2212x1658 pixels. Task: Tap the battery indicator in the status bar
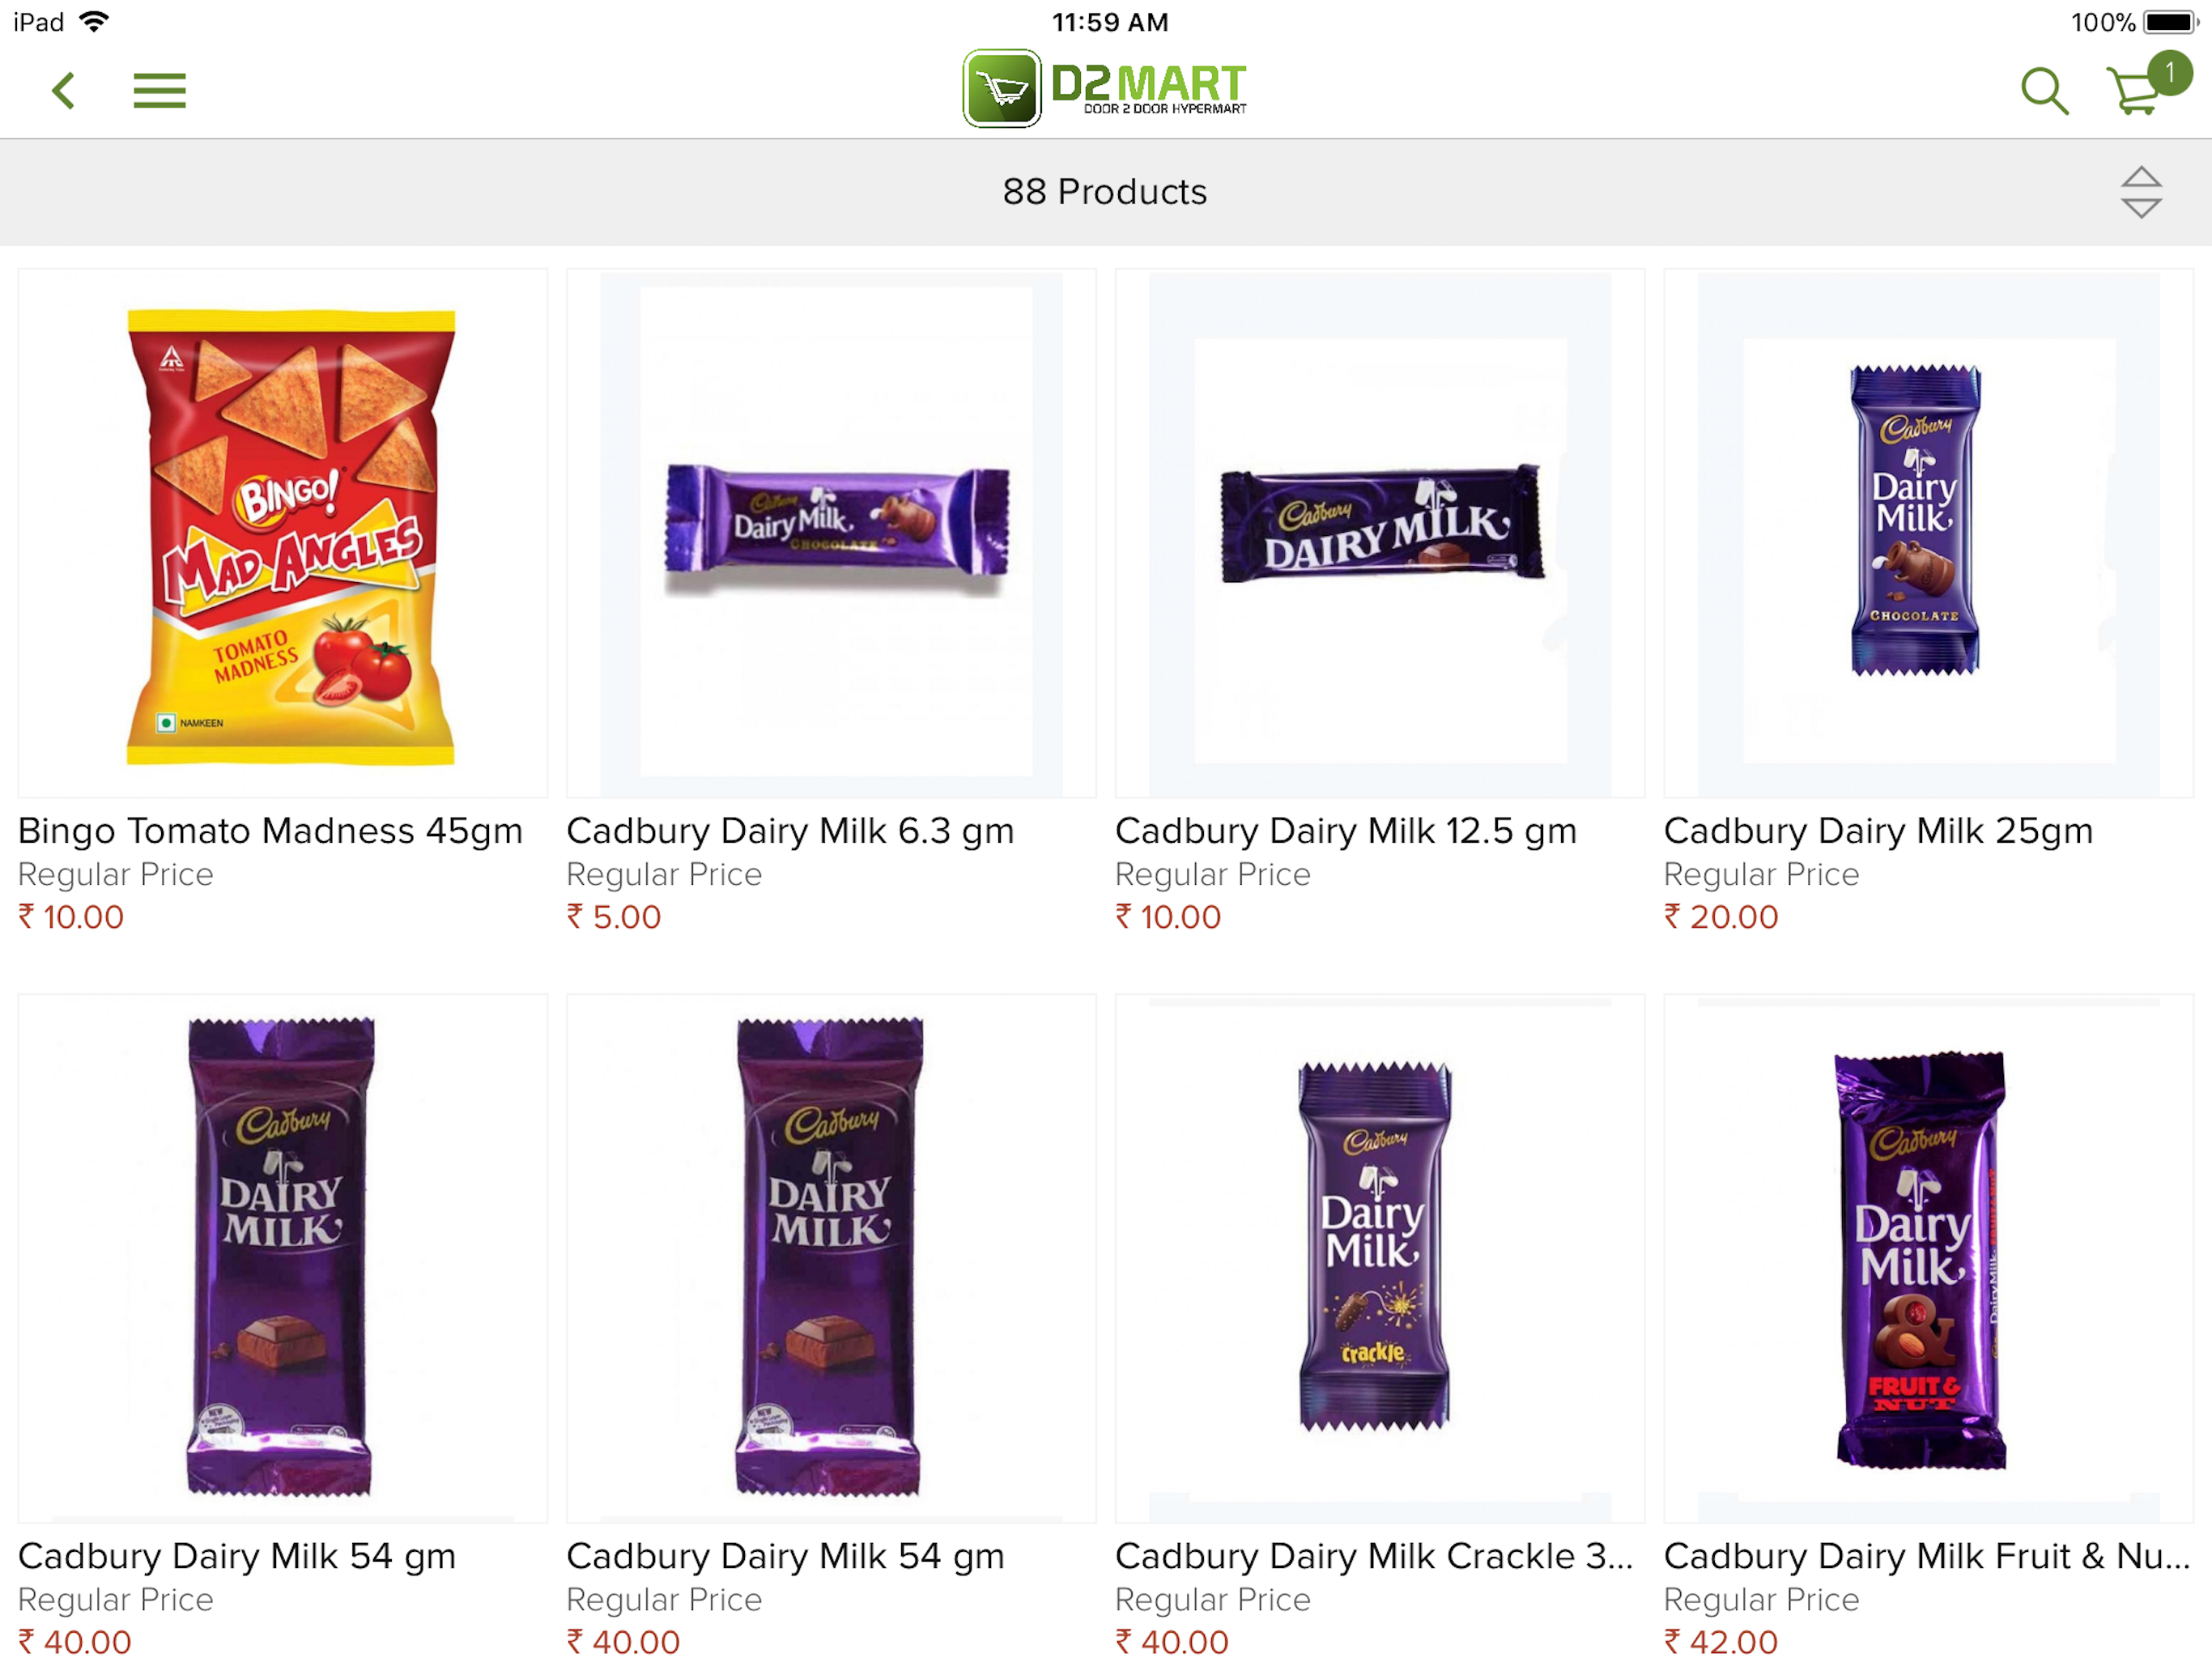(2170, 22)
